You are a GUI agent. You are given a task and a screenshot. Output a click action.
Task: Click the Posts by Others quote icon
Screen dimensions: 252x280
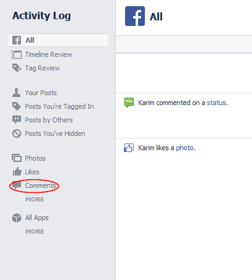(17, 120)
